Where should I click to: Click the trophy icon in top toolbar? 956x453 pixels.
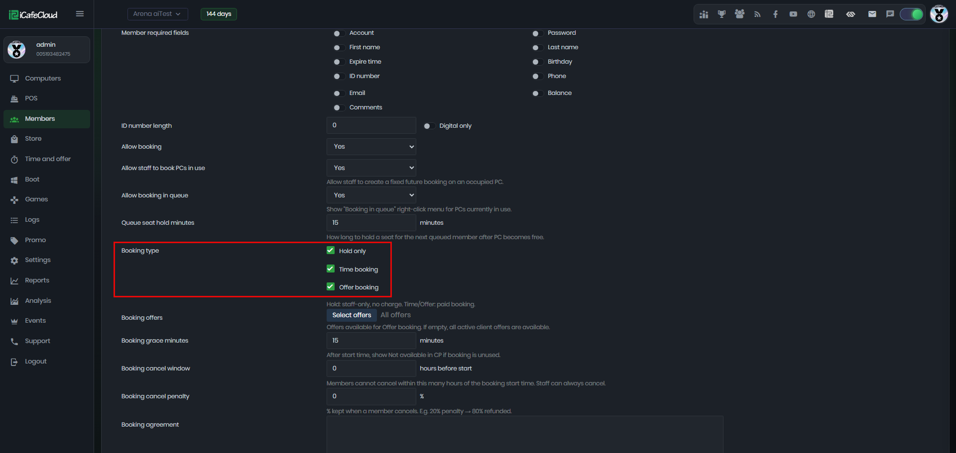pyautogui.click(x=721, y=14)
